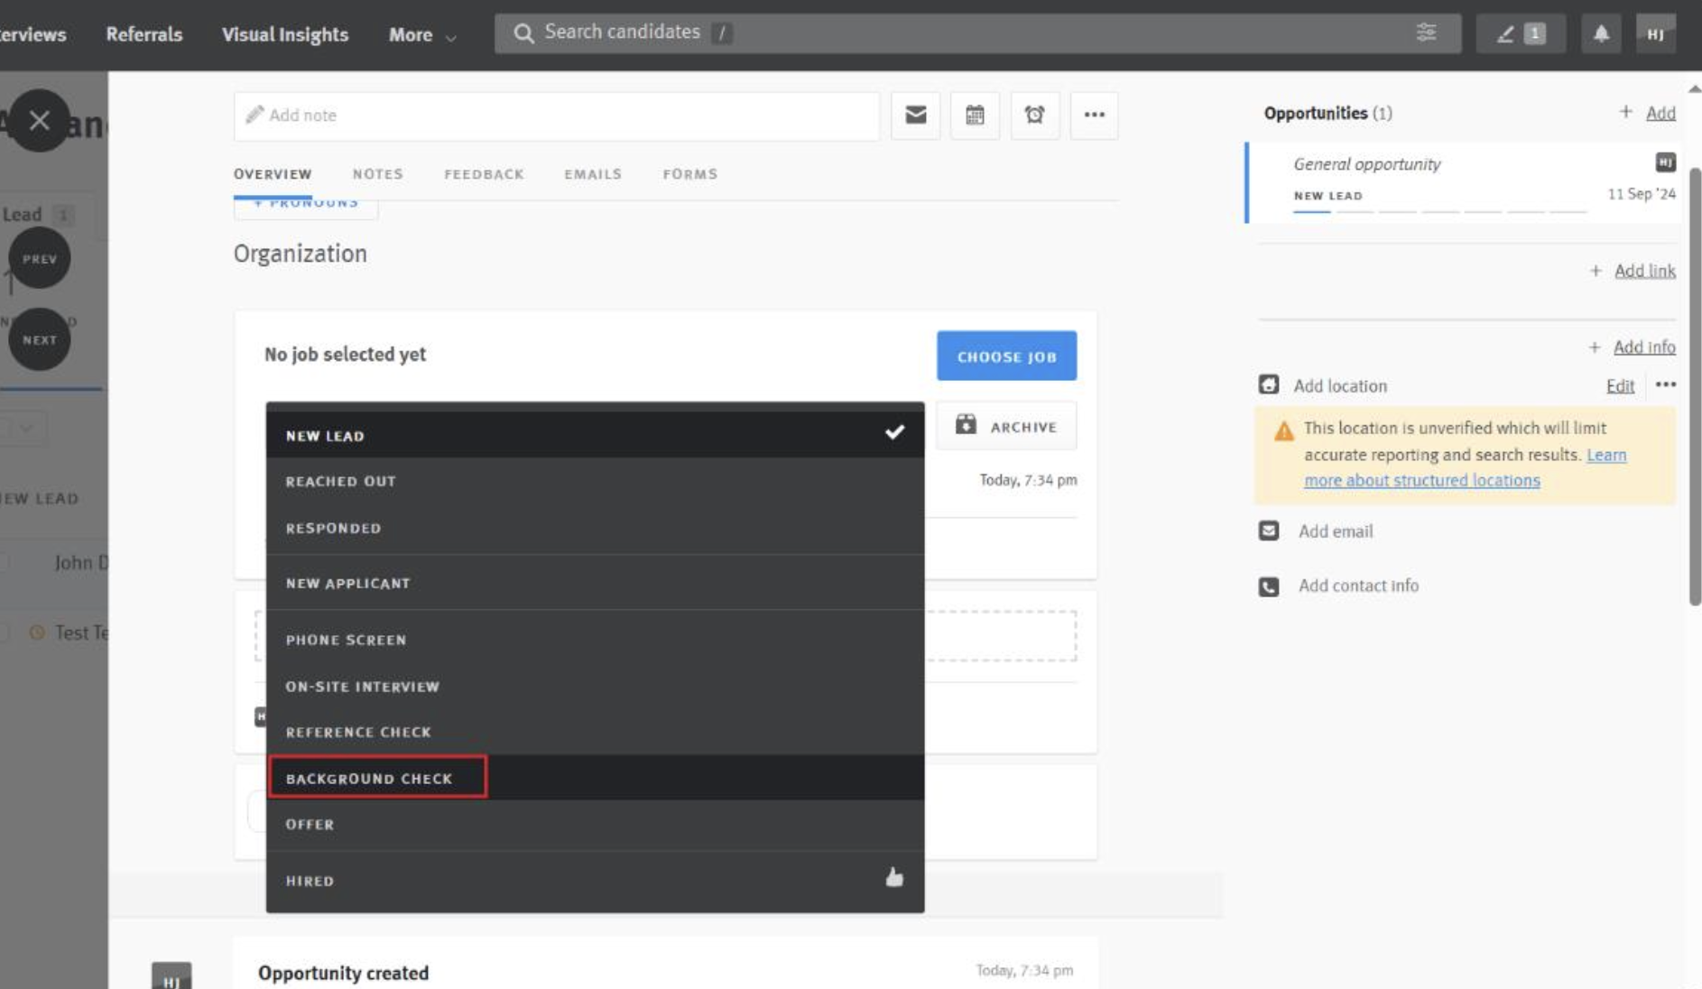Image resolution: width=1702 pixels, height=989 pixels.
Task: Open search filter sliders icon
Action: coord(1426,32)
